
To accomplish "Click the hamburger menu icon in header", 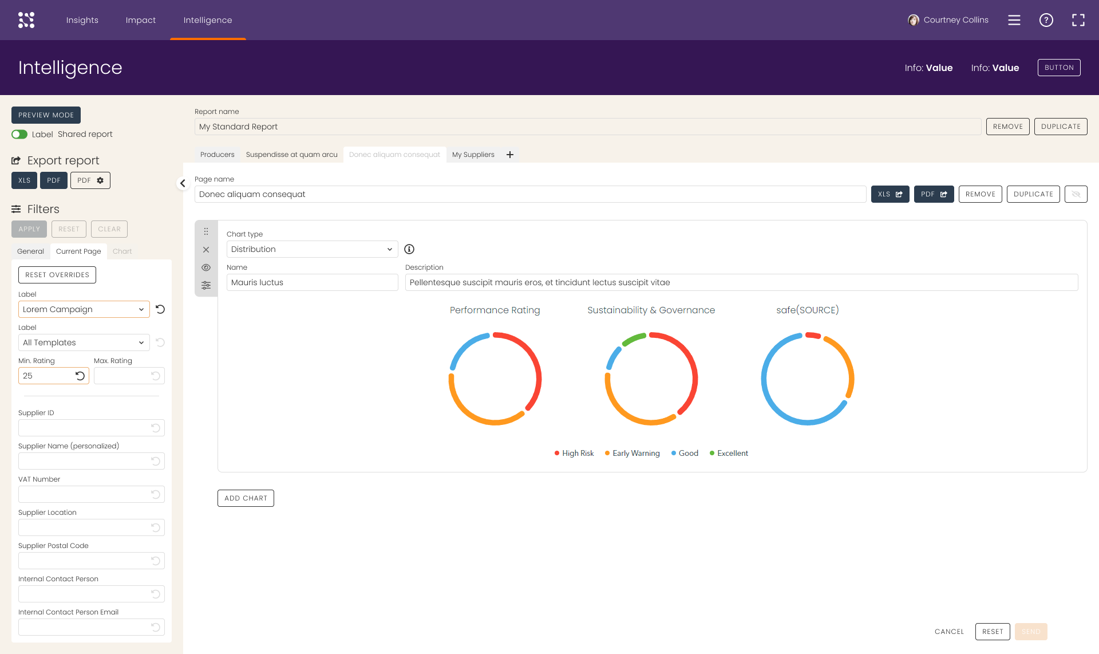I will pyautogui.click(x=1014, y=20).
